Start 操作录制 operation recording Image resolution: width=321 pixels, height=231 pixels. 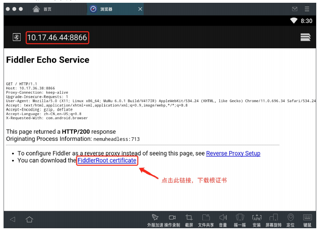(x=172, y=220)
